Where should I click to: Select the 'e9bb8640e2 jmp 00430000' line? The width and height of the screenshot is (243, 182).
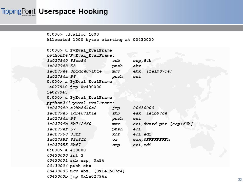100,108
